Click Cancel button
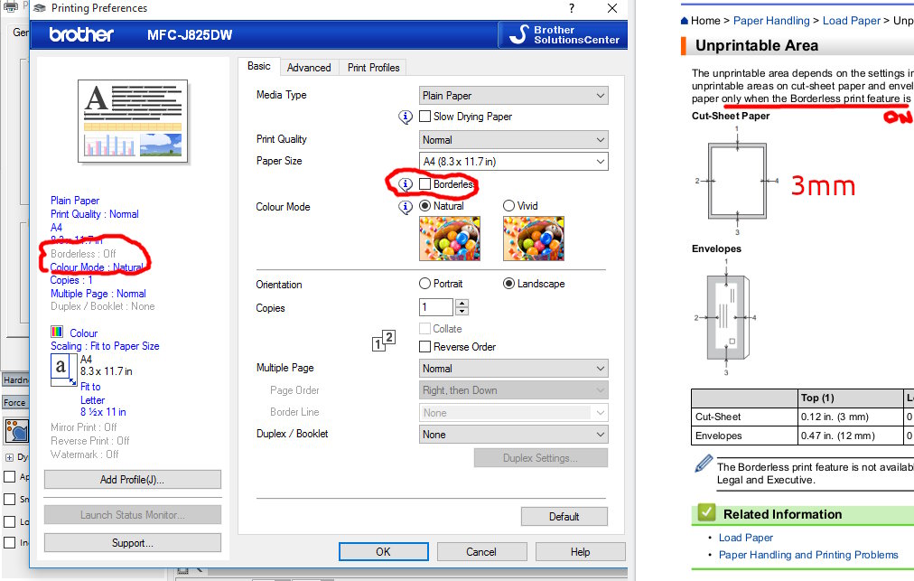Image resolution: width=914 pixels, height=581 pixels. pyautogui.click(x=481, y=552)
